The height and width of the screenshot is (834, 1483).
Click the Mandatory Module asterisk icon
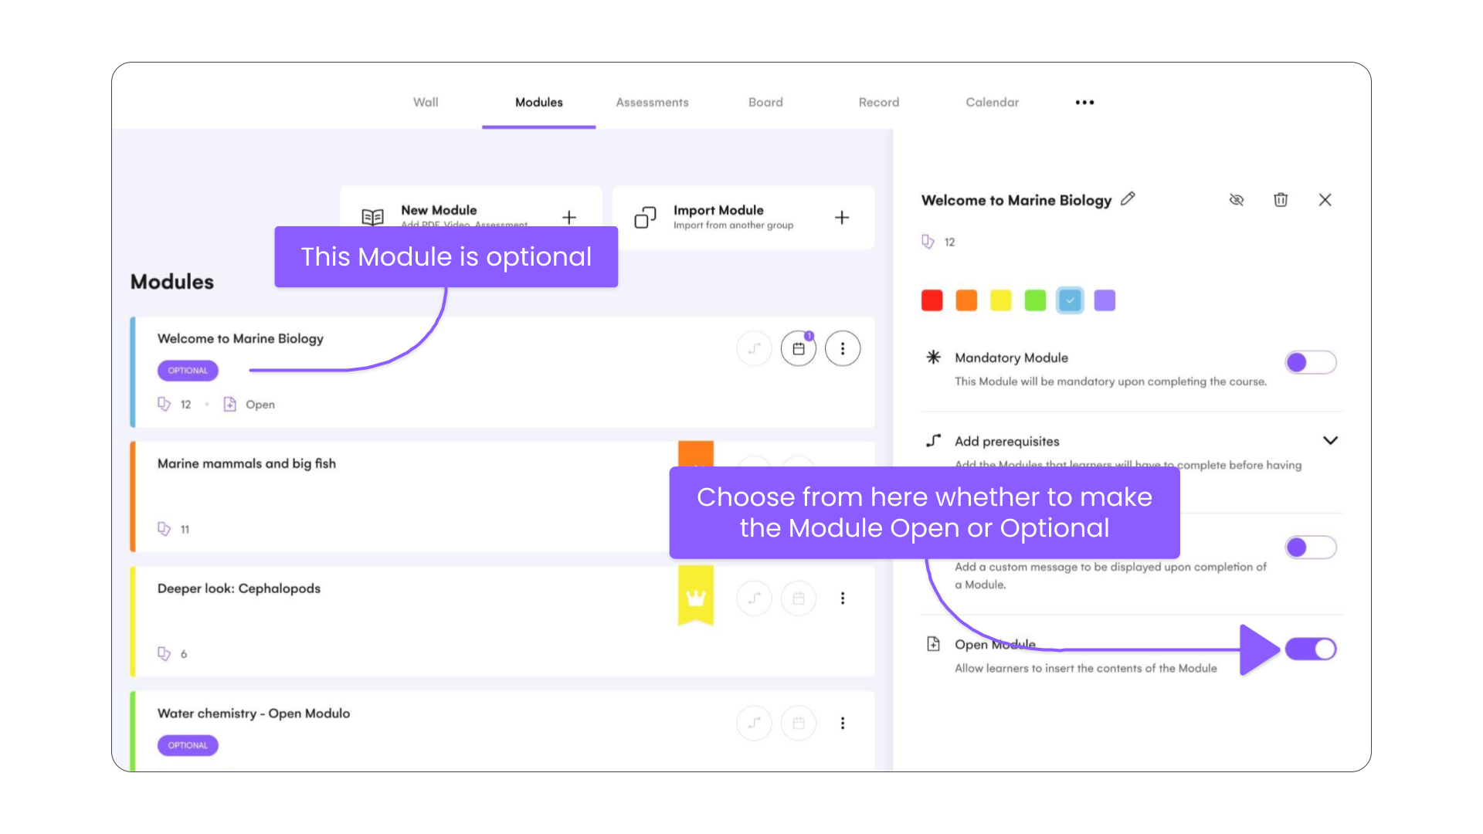point(933,357)
